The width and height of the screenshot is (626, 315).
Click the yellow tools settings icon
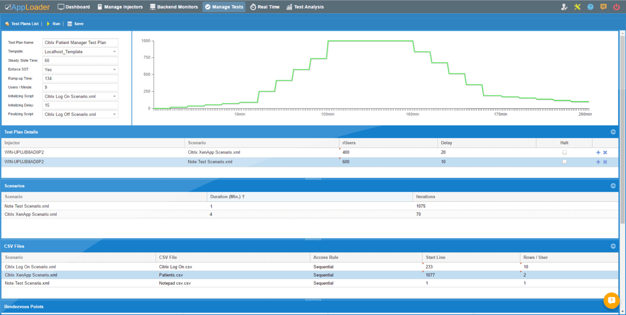pos(577,7)
